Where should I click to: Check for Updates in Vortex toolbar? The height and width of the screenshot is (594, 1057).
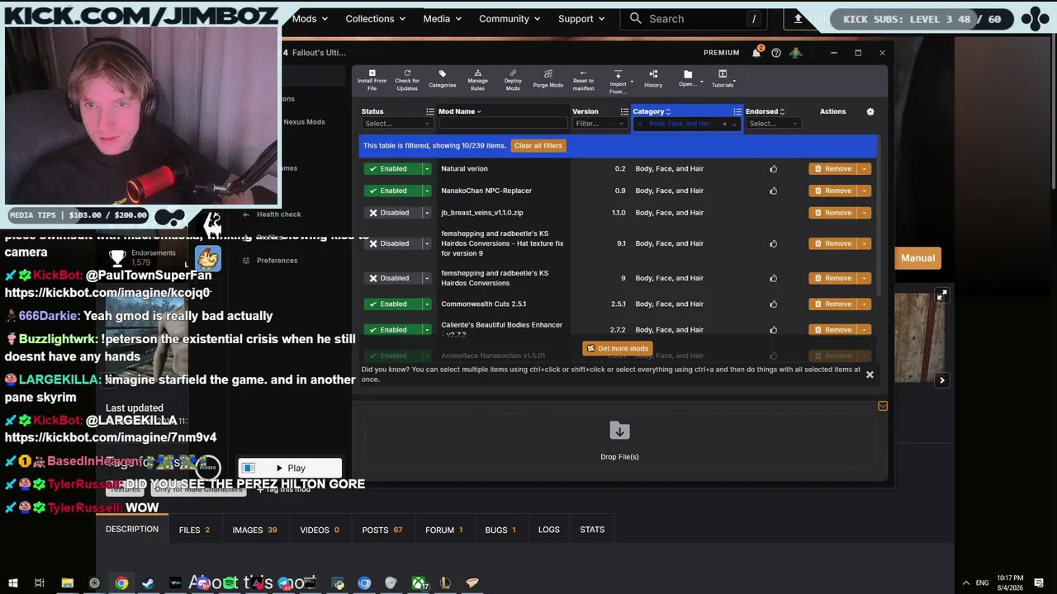point(407,80)
